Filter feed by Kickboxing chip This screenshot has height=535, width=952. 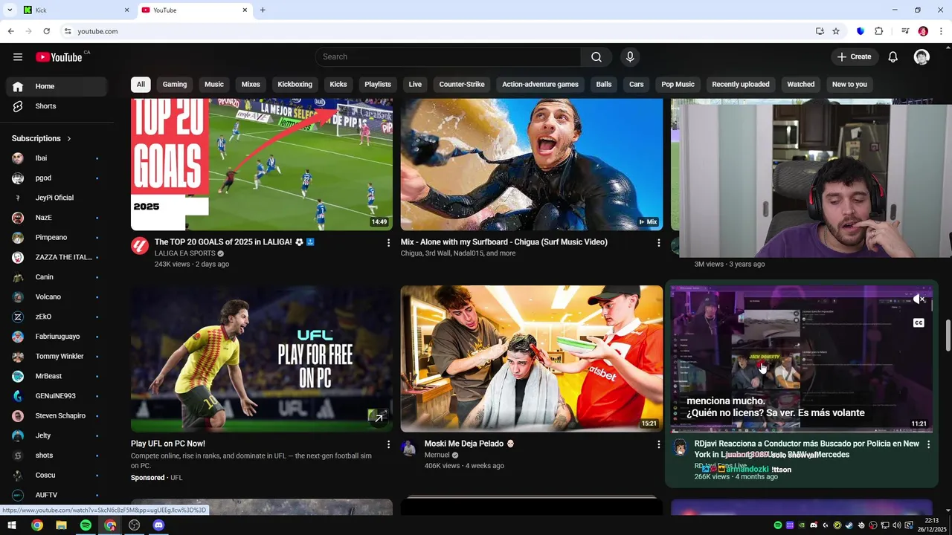[x=295, y=85]
